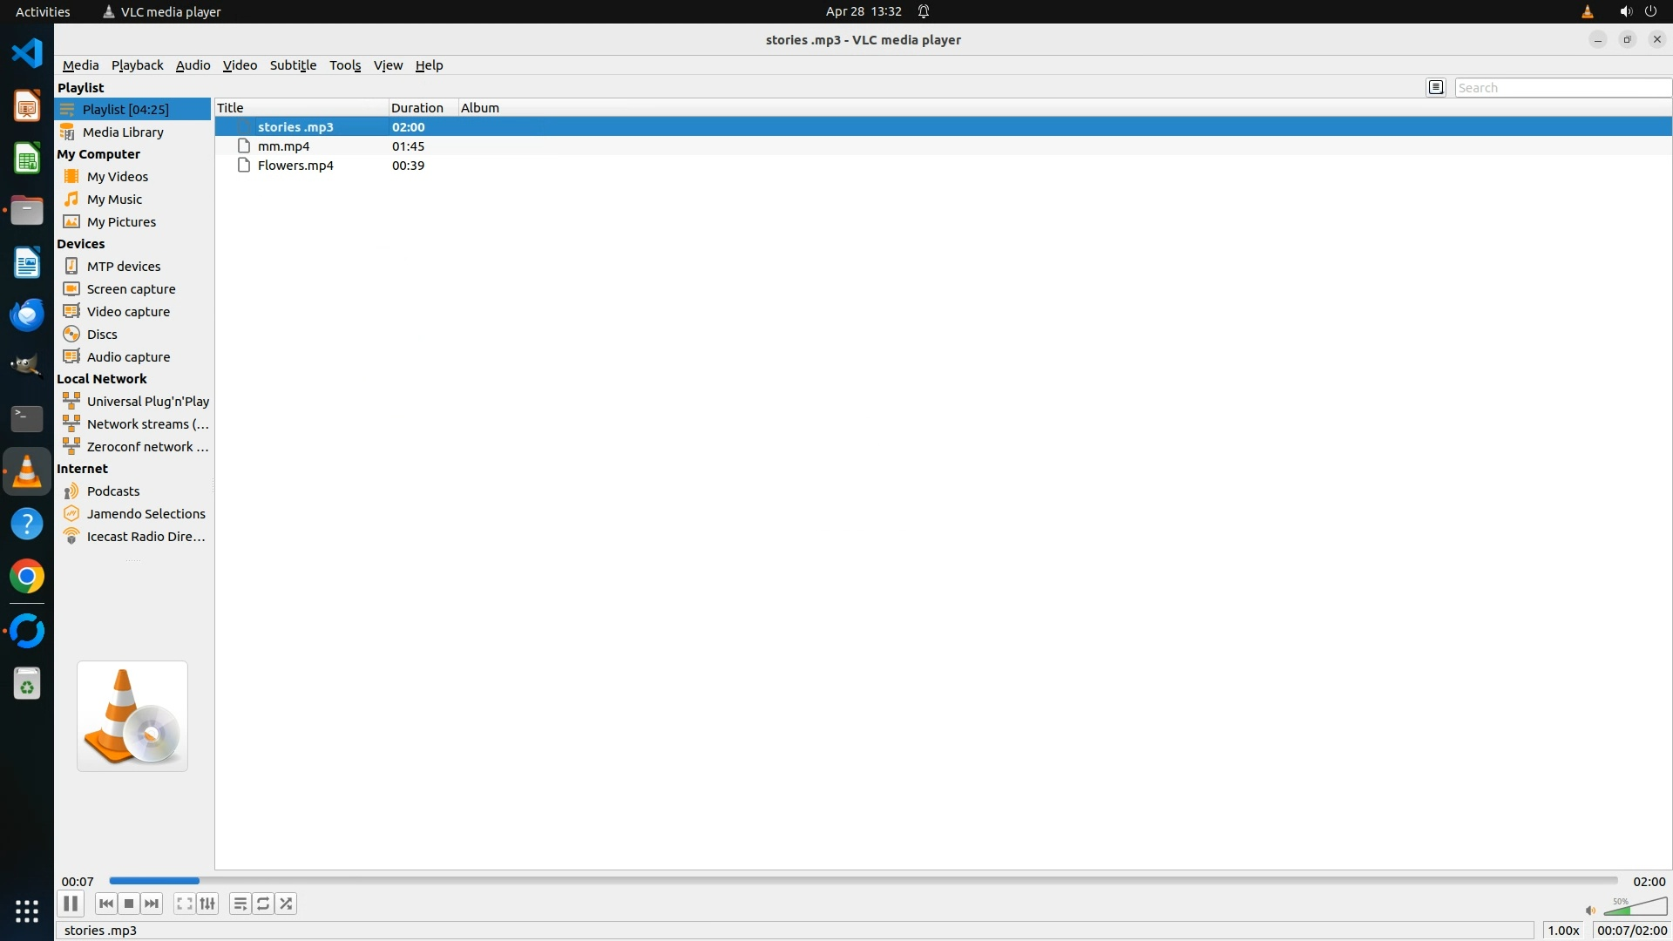Toggle fullscreen video mode

(x=184, y=904)
